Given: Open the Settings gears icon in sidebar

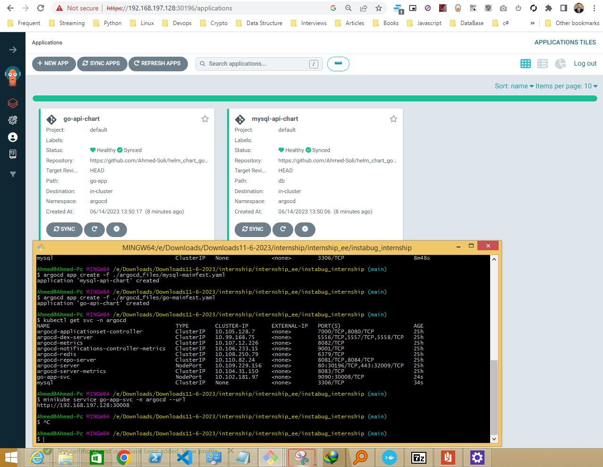Looking at the screenshot, I should pos(13,120).
